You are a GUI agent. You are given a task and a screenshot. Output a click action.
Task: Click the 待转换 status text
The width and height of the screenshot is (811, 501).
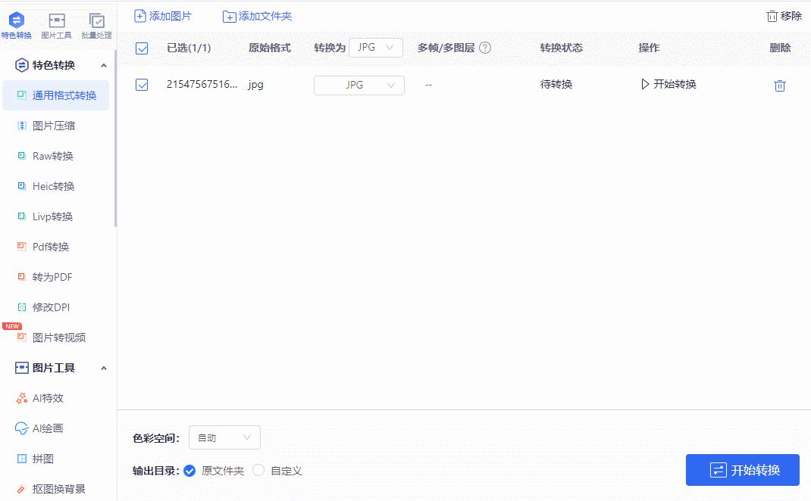click(556, 84)
